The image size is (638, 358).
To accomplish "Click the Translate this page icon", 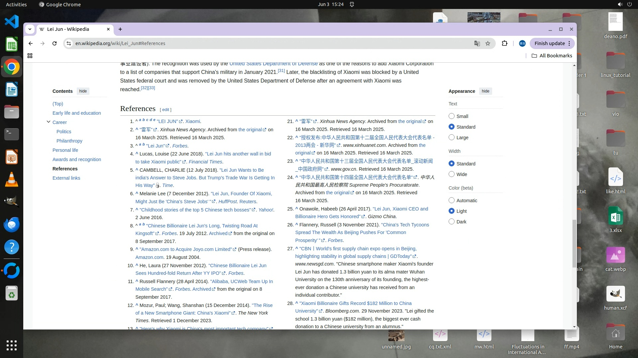I will point(477,43).
